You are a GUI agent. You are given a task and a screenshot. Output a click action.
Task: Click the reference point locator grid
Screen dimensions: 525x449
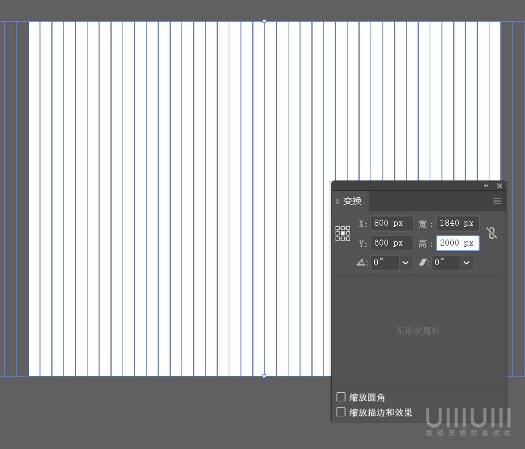click(x=343, y=234)
